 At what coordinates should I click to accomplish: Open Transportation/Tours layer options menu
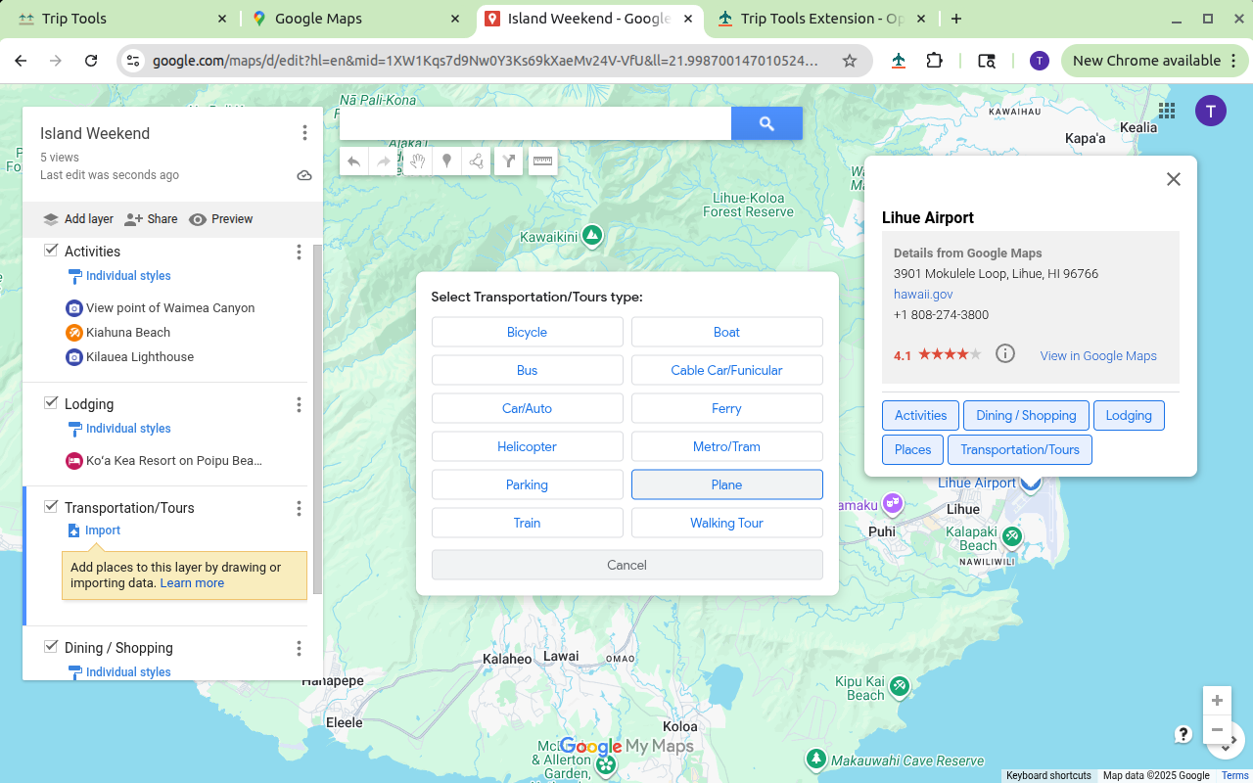click(299, 508)
